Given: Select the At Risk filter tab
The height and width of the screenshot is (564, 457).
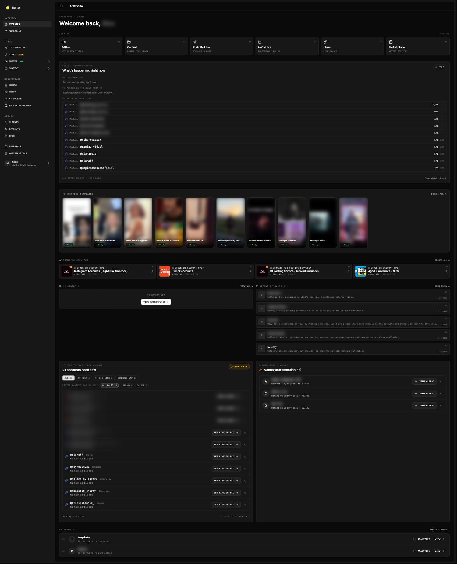Looking at the screenshot, I should tap(83, 378).
